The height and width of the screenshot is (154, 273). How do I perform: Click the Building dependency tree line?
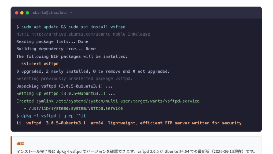coord(56,49)
